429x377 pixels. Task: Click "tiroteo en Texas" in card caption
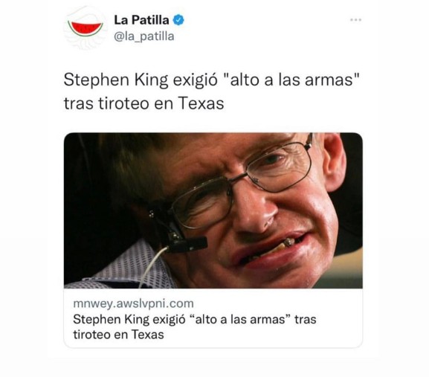pos(118,335)
